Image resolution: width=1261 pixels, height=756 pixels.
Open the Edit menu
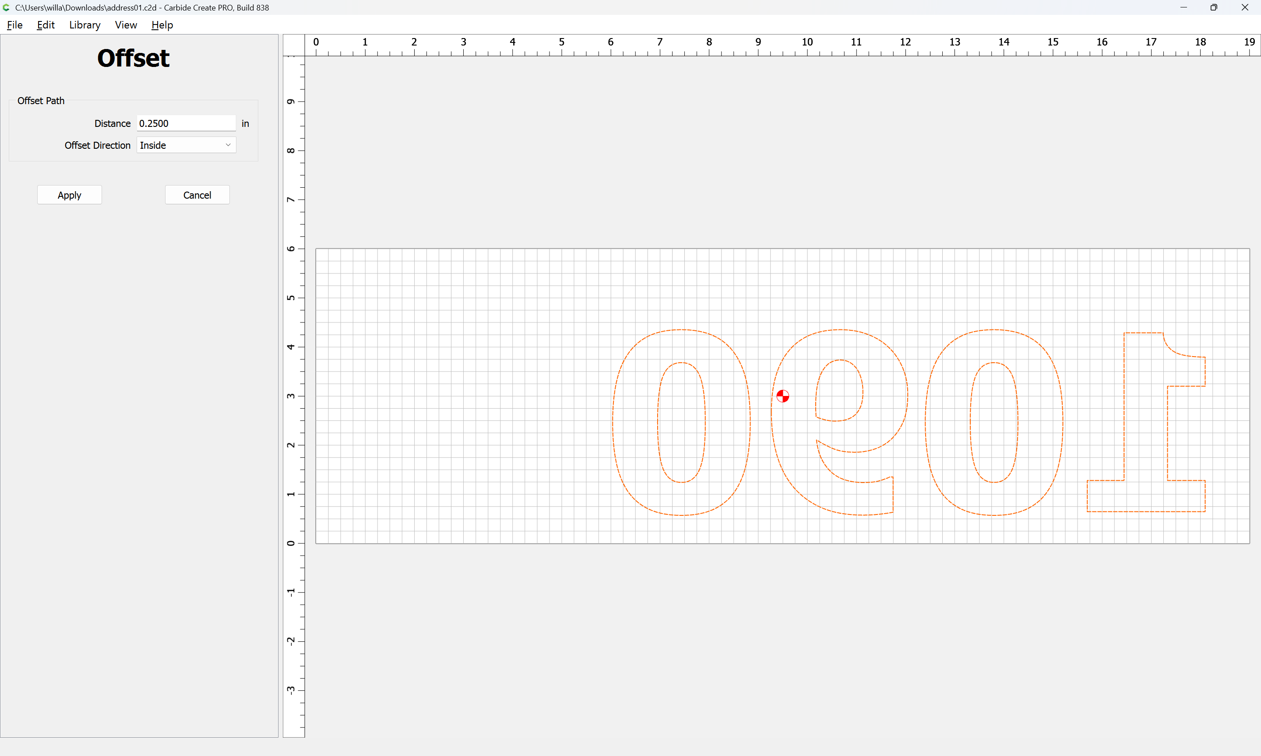coord(46,25)
